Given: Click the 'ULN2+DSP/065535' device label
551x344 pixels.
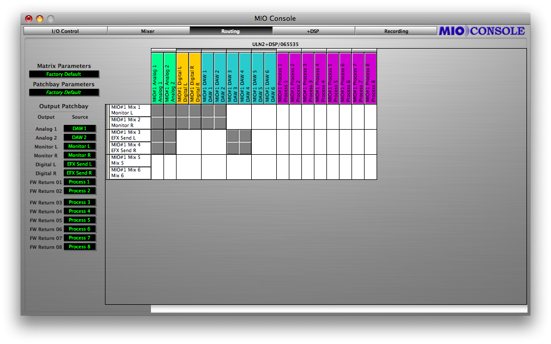Looking at the screenshot, I should (x=276, y=44).
